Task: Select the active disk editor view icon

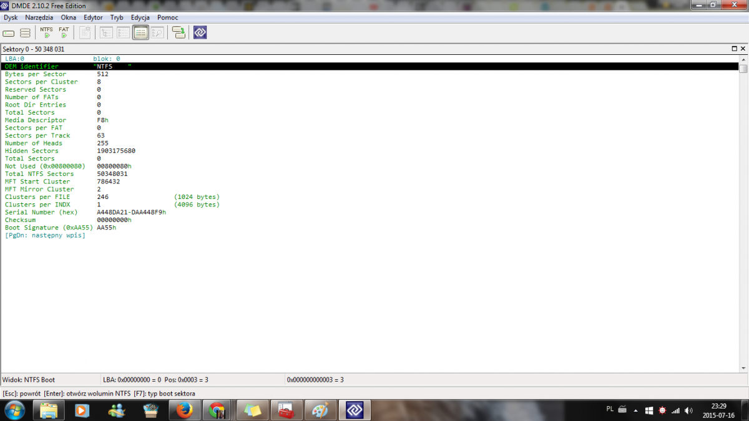Action: tap(140, 32)
